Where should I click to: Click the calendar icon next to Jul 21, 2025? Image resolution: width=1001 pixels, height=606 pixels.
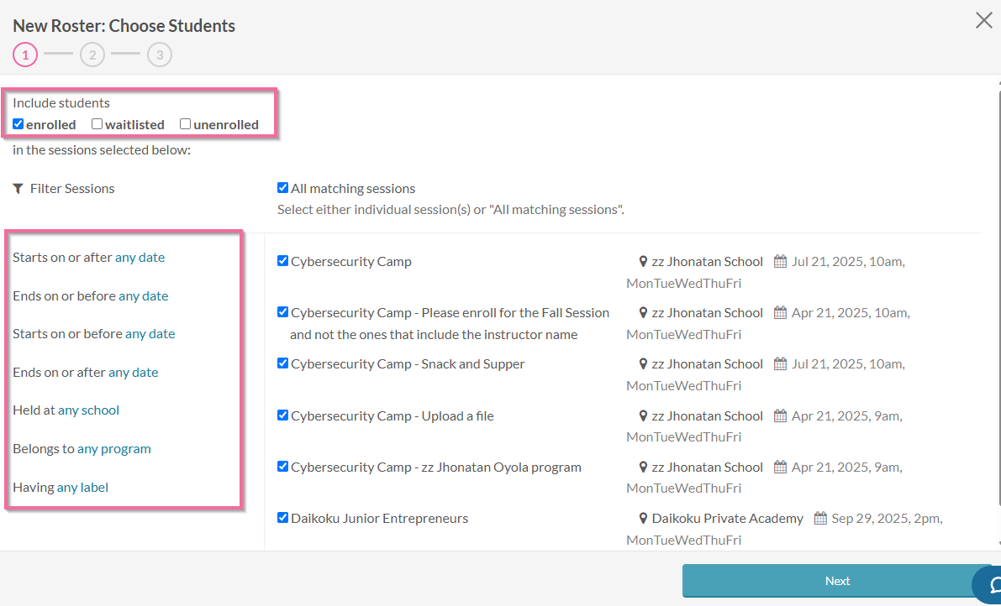780,261
